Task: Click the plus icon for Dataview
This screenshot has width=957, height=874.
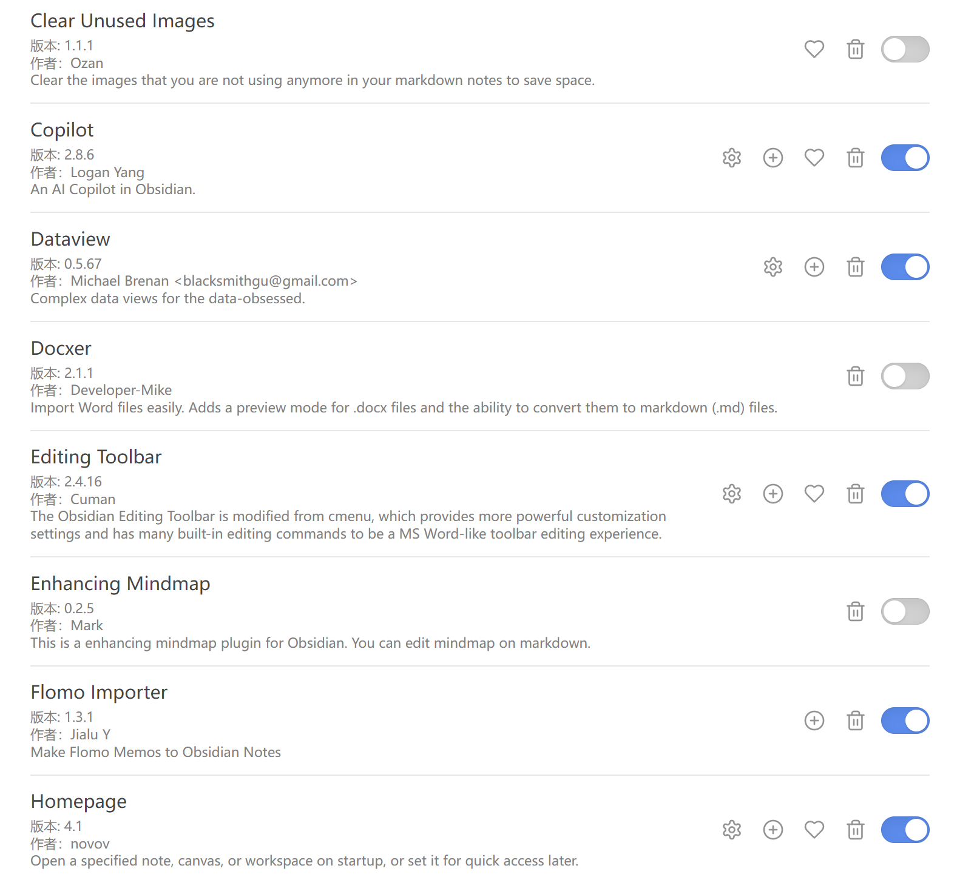Action: [x=814, y=267]
